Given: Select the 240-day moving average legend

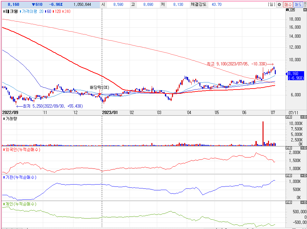Looking at the screenshot, I should 67,12.
